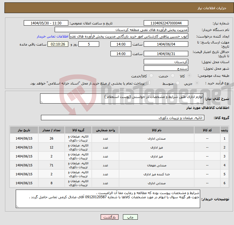Click the request creator field ایوب حسین پناهی

129,36
